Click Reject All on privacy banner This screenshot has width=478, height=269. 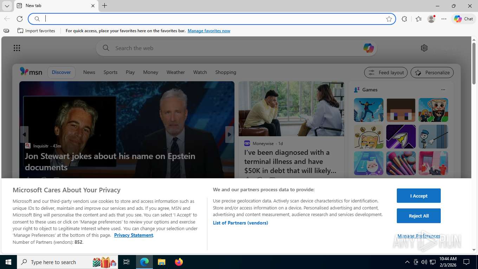click(x=419, y=216)
